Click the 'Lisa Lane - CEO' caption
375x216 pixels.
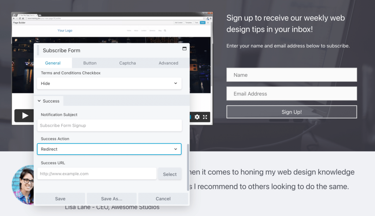click(112, 207)
